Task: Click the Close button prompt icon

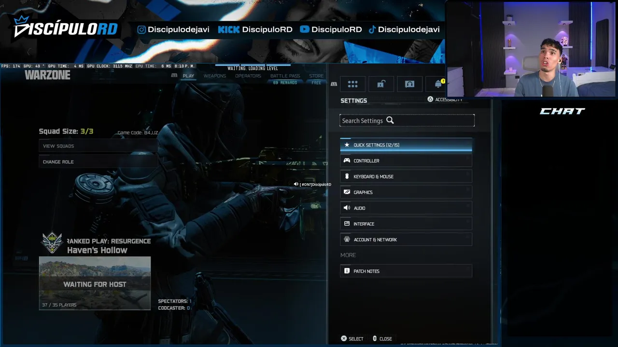Action: (375, 338)
